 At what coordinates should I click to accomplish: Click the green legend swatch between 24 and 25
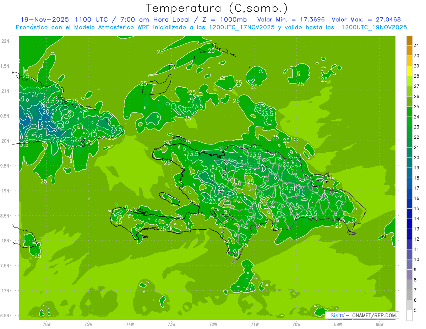[409, 112]
